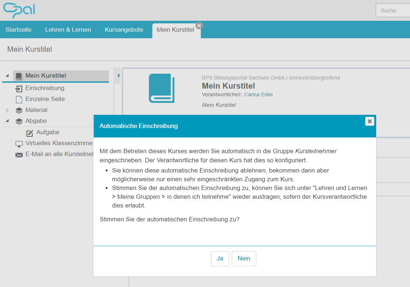Screen dimensions: 410x287
Task: Switch to the Startseite tab
Action: tap(19, 30)
